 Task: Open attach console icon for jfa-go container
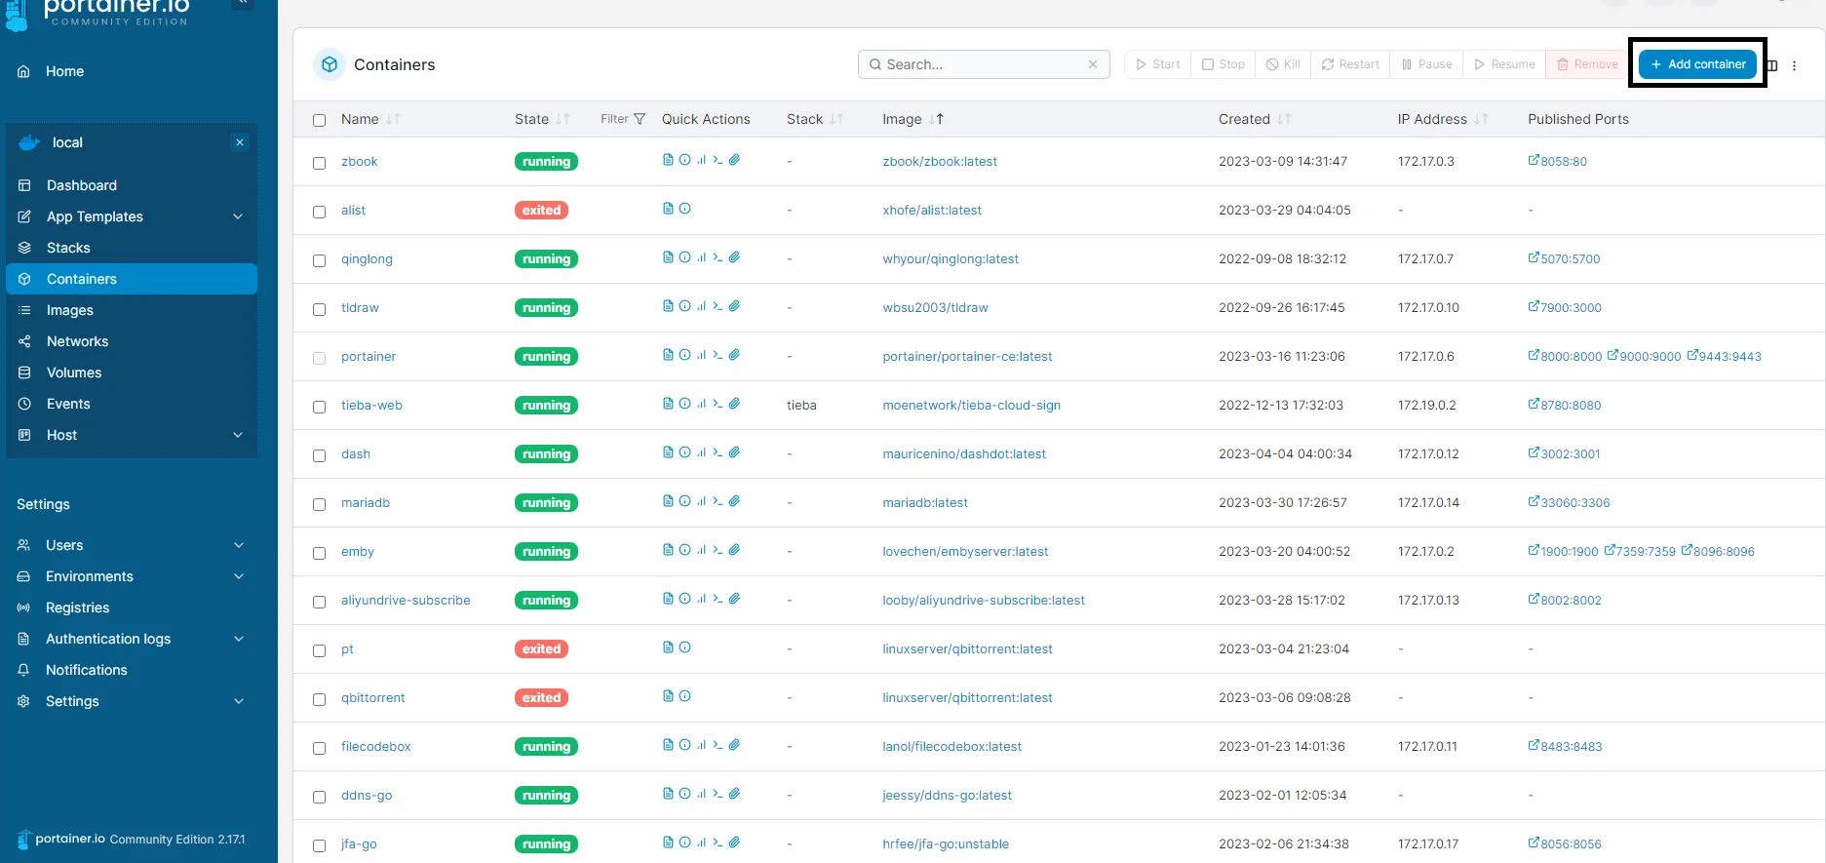coord(734,843)
